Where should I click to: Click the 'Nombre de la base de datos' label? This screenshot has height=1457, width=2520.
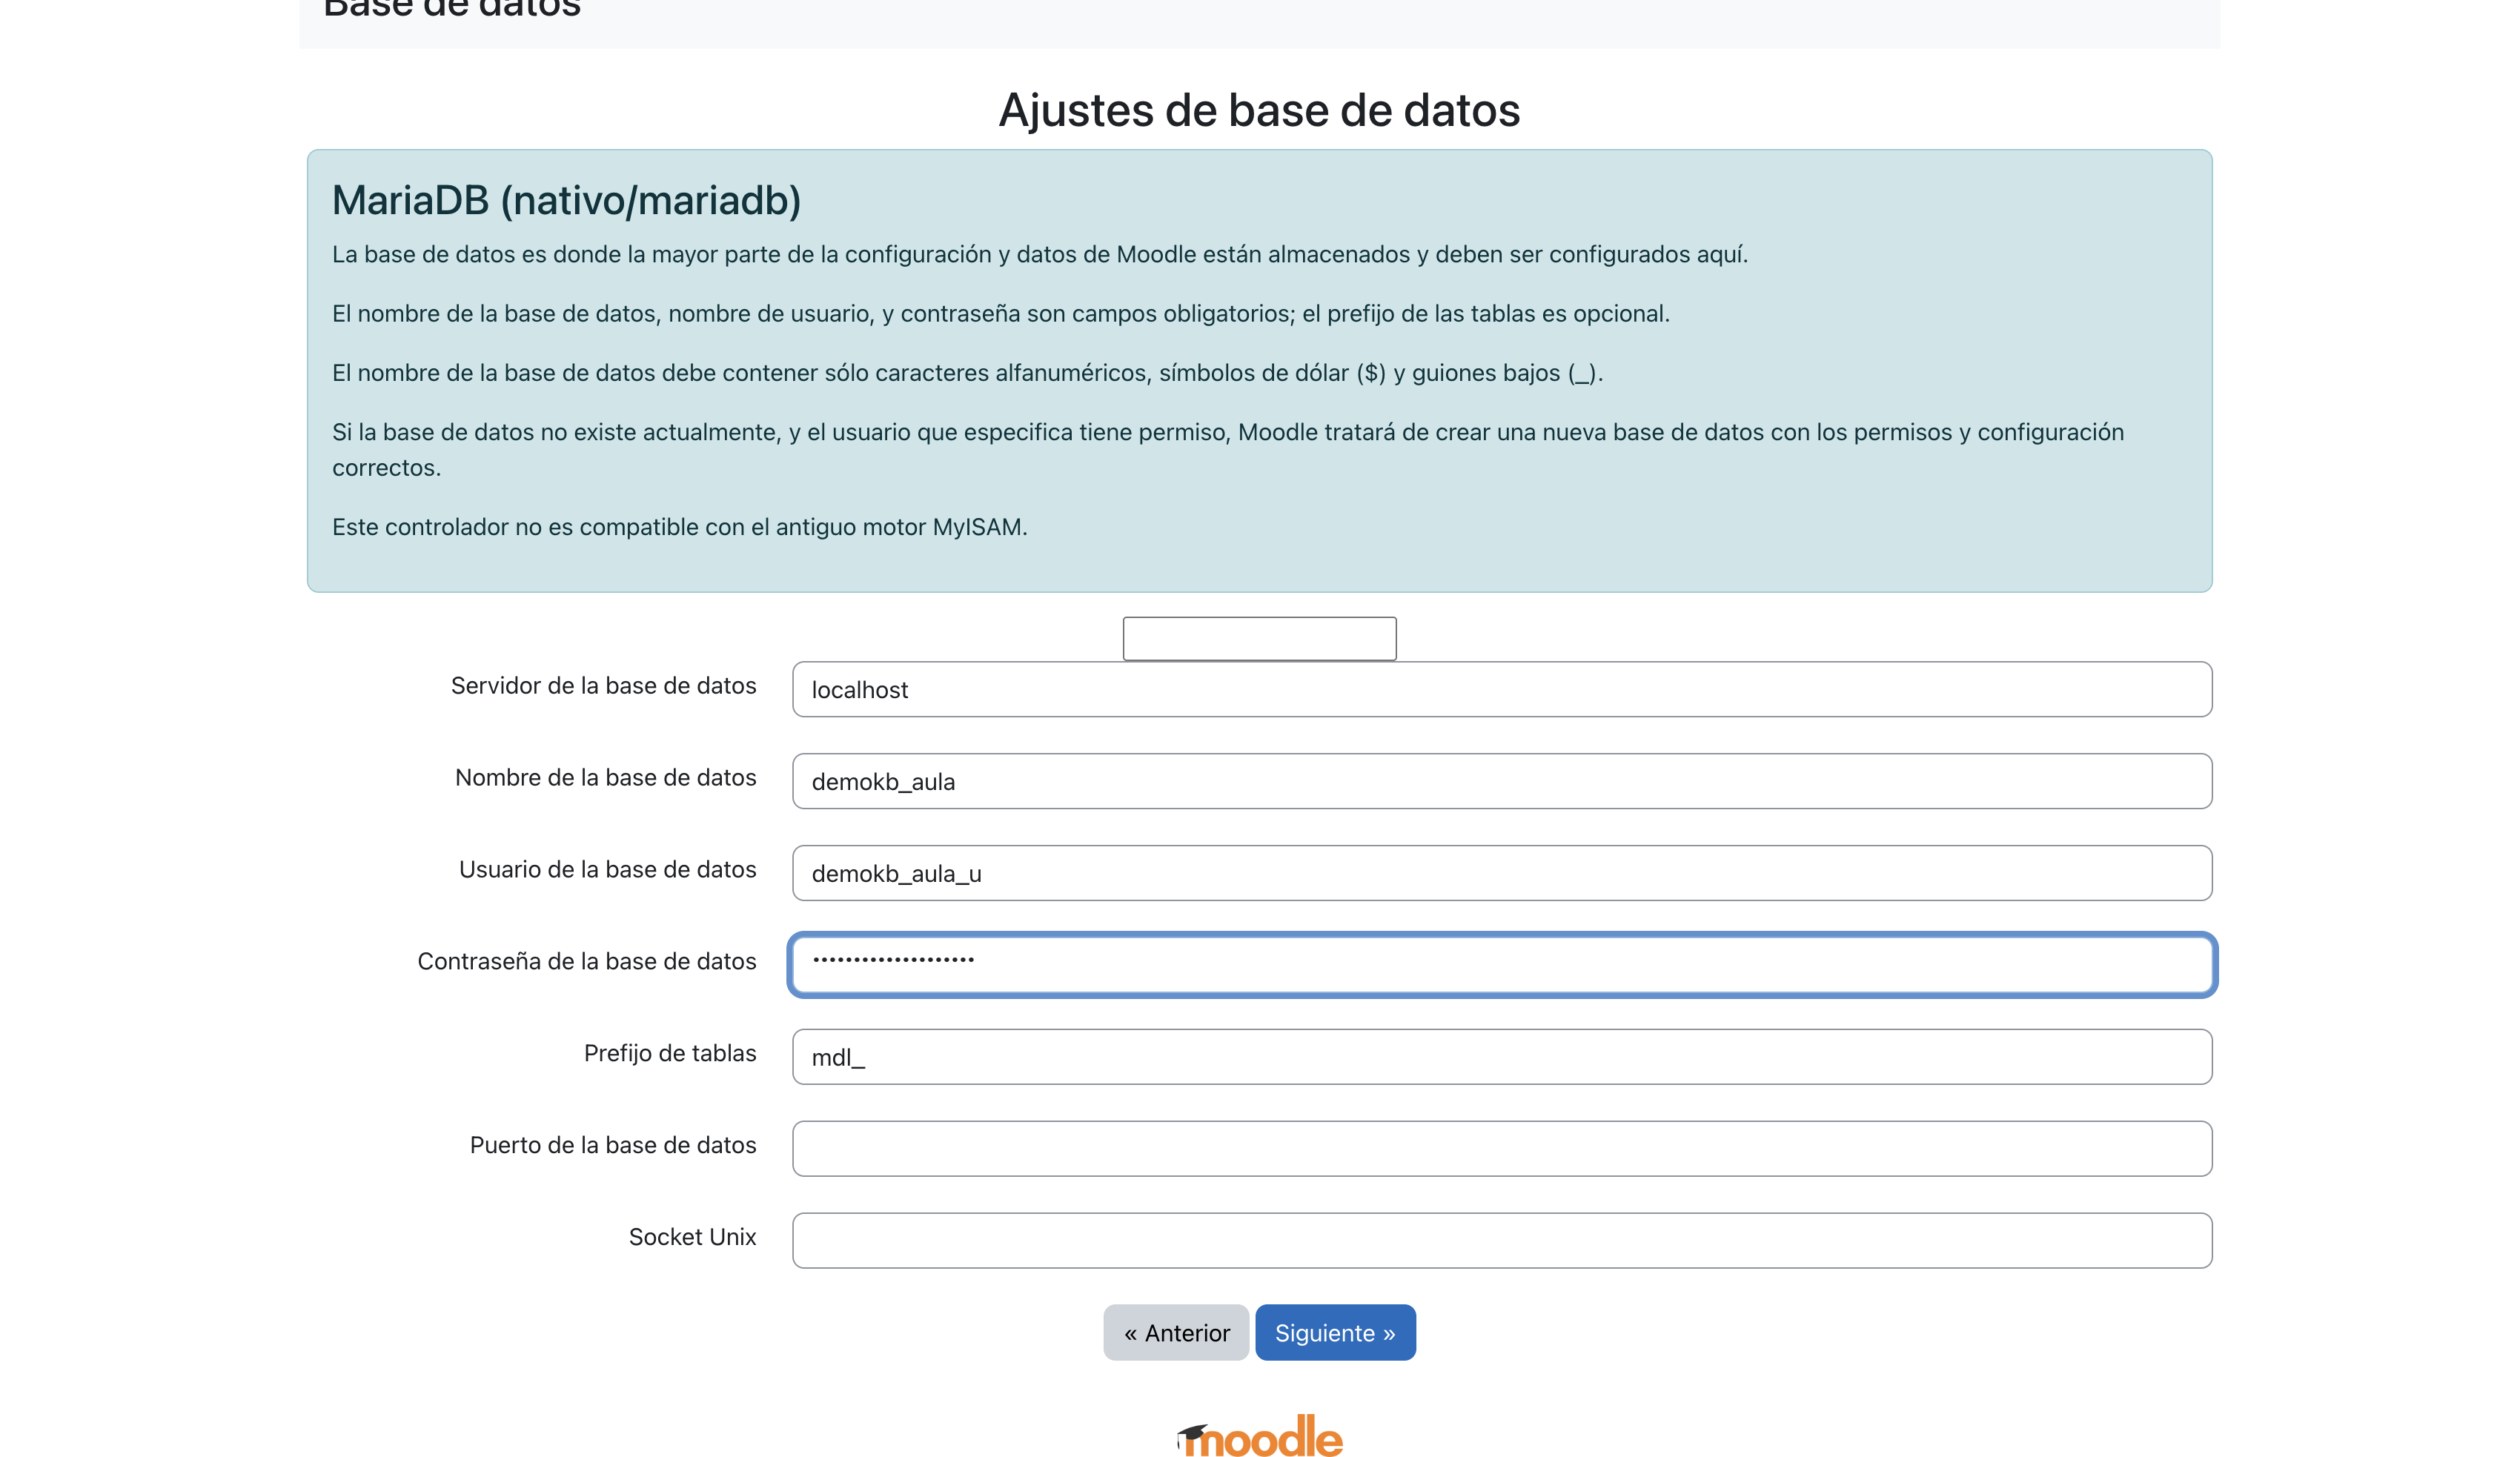[605, 778]
